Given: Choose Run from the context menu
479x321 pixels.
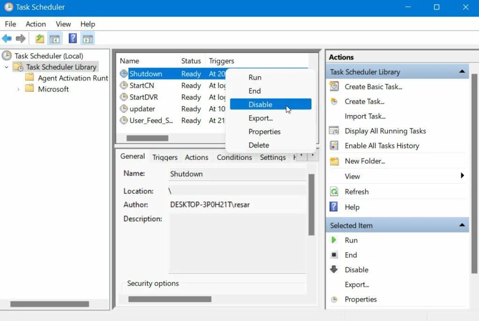Looking at the screenshot, I should [271, 78].
